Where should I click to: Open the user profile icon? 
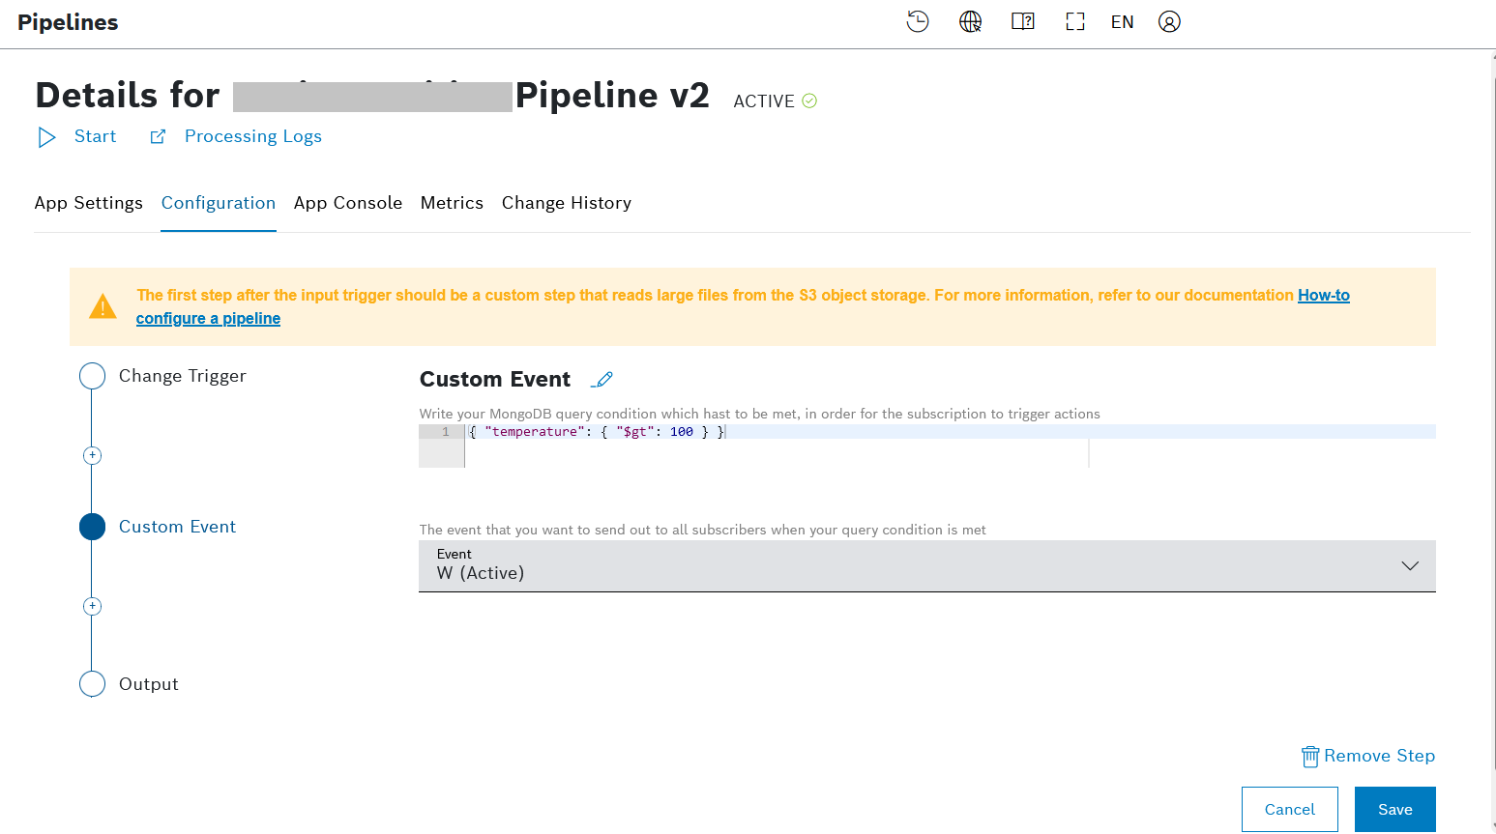[1169, 21]
